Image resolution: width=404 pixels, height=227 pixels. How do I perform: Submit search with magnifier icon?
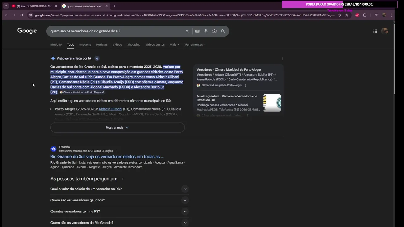point(223,31)
